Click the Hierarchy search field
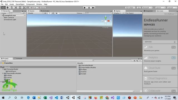Viewport: 178px width, 100px height. coord(15,13)
